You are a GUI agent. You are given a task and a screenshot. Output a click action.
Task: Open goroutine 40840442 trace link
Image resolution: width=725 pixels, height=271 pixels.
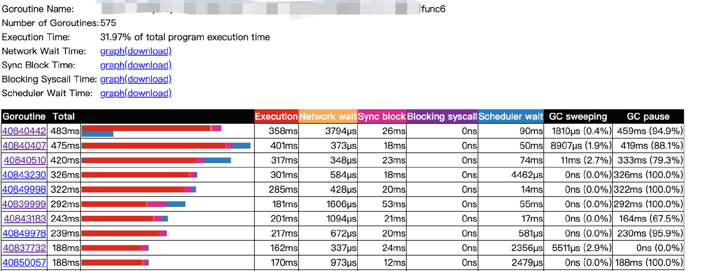(24, 131)
